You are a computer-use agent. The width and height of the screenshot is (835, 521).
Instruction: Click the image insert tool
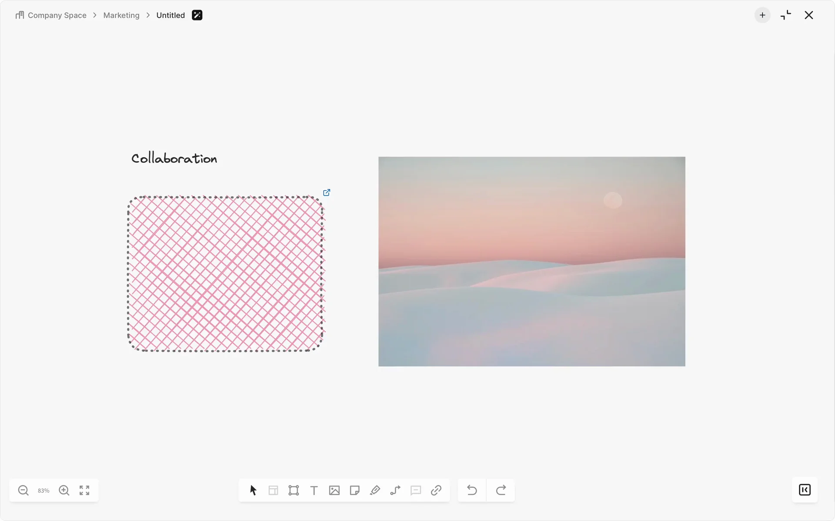pyautogui.click(x=334, y=490)
